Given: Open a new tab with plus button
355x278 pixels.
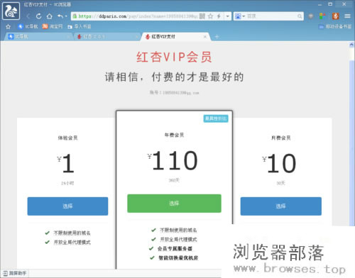Looking at the screenshot, I should pos(217,37).
